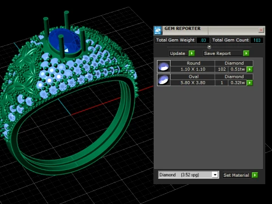Click green arrow on Round diamond row

pos(250,69)
